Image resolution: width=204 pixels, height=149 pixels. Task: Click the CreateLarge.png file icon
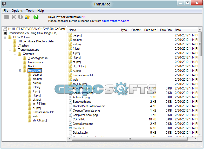(x=70, y=124)
